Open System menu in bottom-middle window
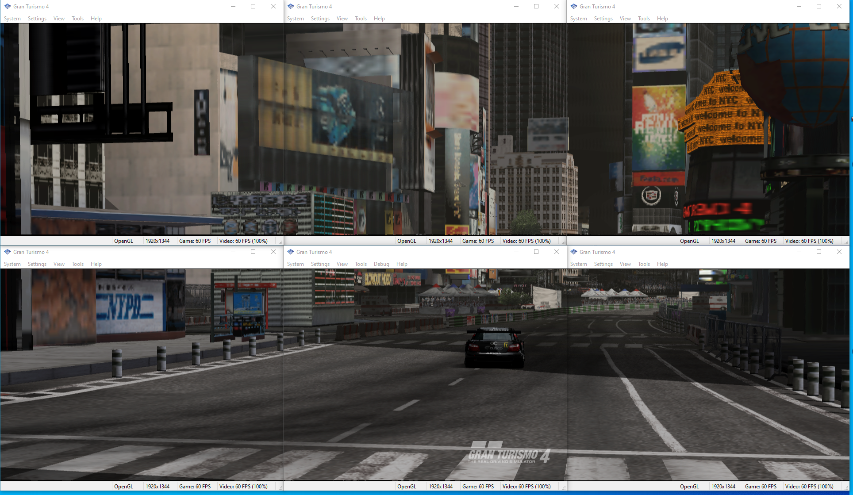The image size is (853, 495). [296, 264]
